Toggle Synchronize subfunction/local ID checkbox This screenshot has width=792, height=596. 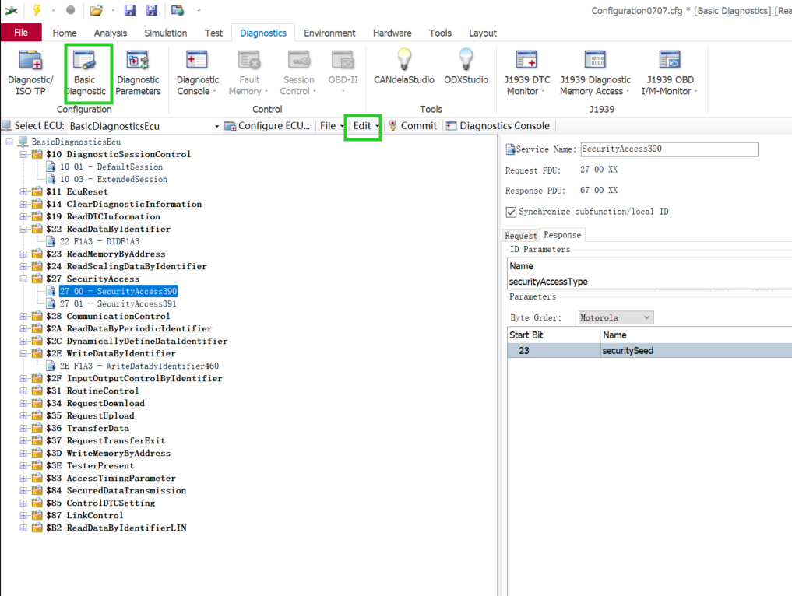click(x=511, y=212)
